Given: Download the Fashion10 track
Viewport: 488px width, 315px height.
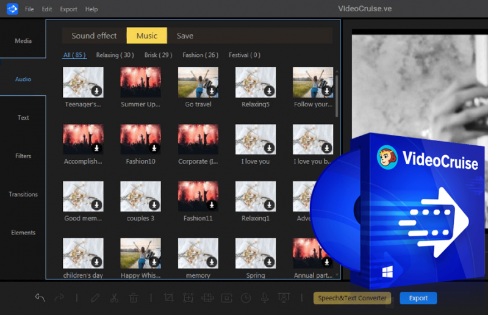Looking at the screenshot, I should (x=154, y=148).
